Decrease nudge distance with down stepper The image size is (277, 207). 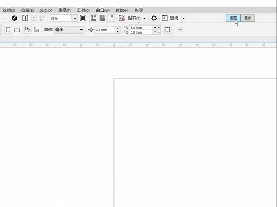click(x=118, y=31)
